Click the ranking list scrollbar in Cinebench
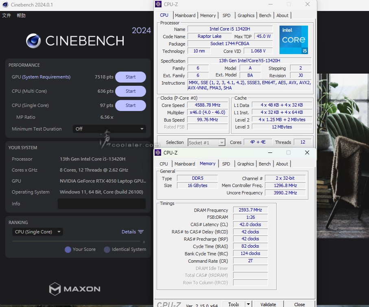Image resolution: width=369 pixels, height=307 pixels. [x=144, y=242]
